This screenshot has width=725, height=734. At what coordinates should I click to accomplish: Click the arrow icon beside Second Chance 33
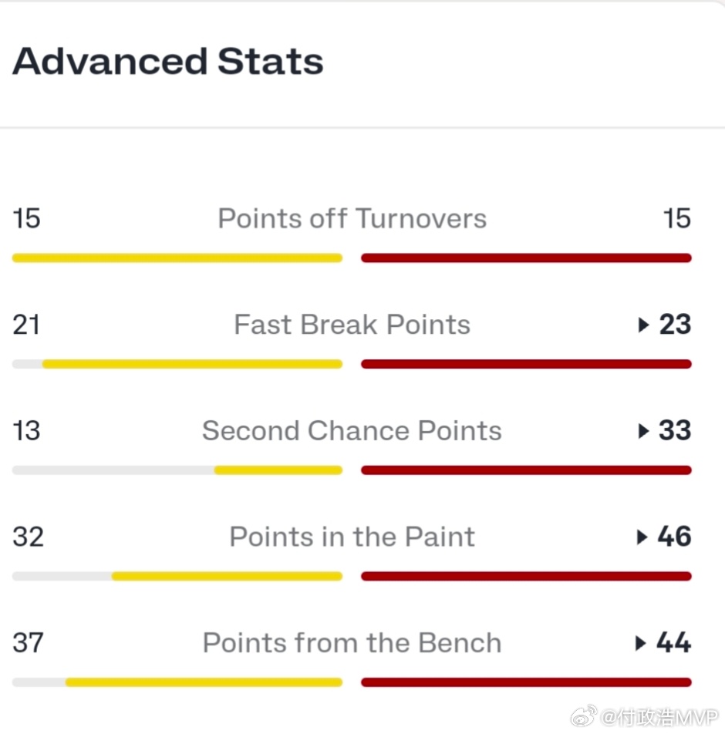click(643, 431)
